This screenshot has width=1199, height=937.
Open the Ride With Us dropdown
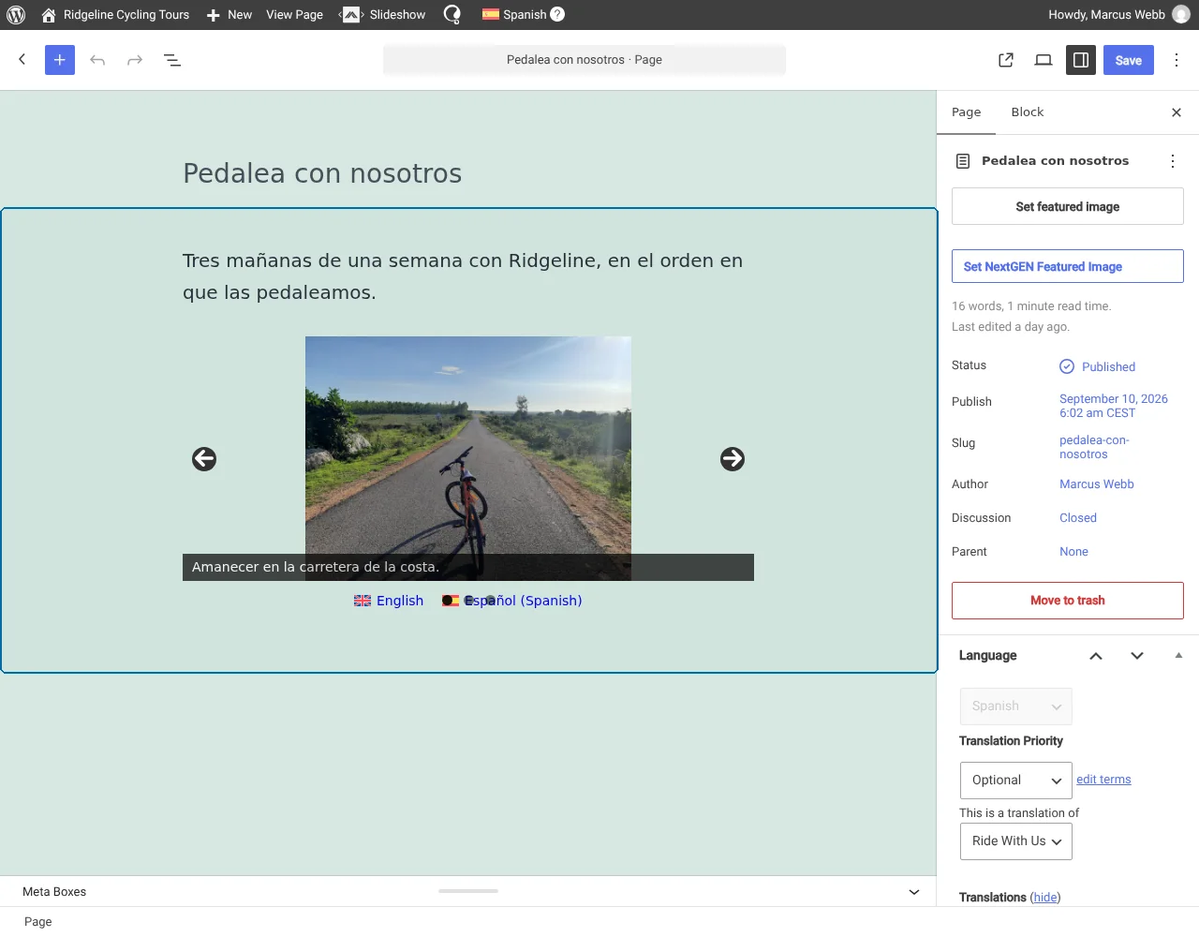[x=1016, y=841]
